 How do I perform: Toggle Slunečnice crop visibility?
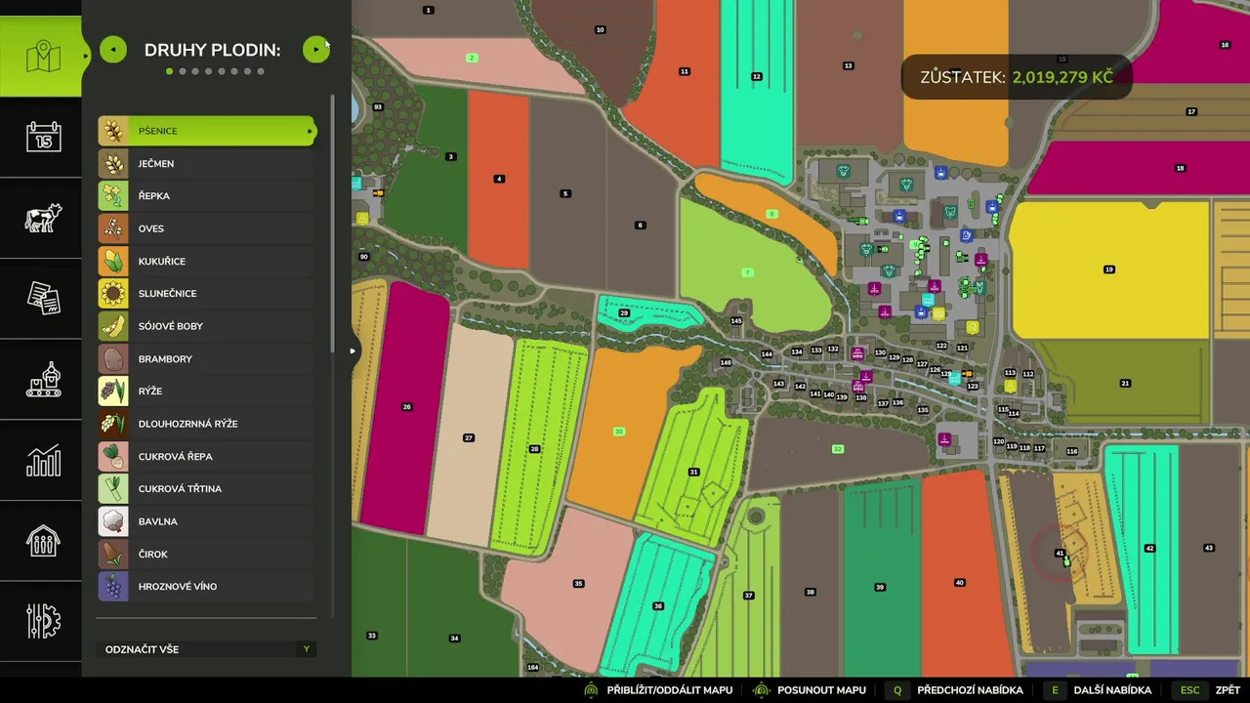pos(207,293)
